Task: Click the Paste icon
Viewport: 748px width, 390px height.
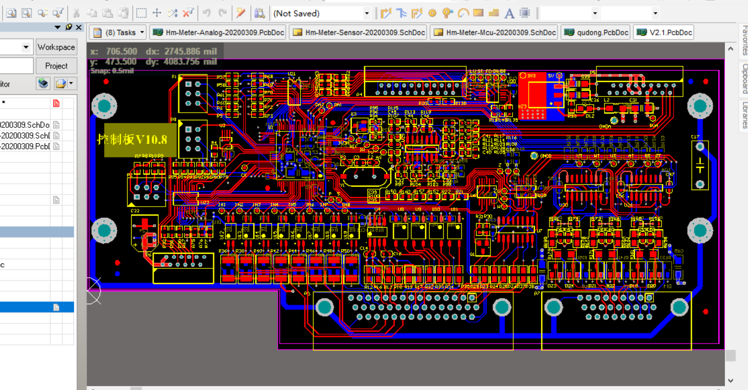Action: 107,13
